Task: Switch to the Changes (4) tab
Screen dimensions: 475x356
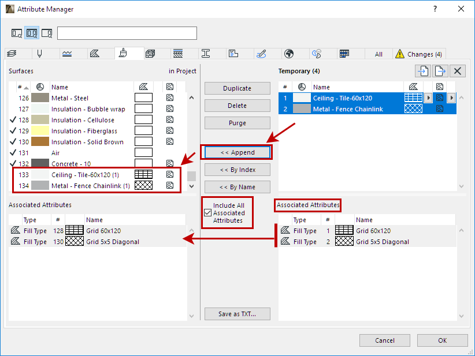Action: [419, 54]
